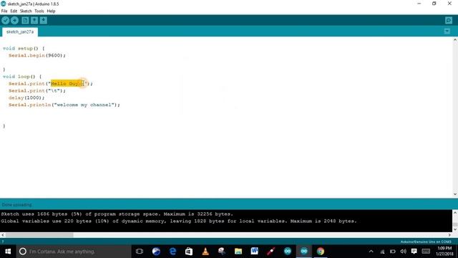Open the Tools menu
This screenshot has height=258, width=458.
(39, 11)
